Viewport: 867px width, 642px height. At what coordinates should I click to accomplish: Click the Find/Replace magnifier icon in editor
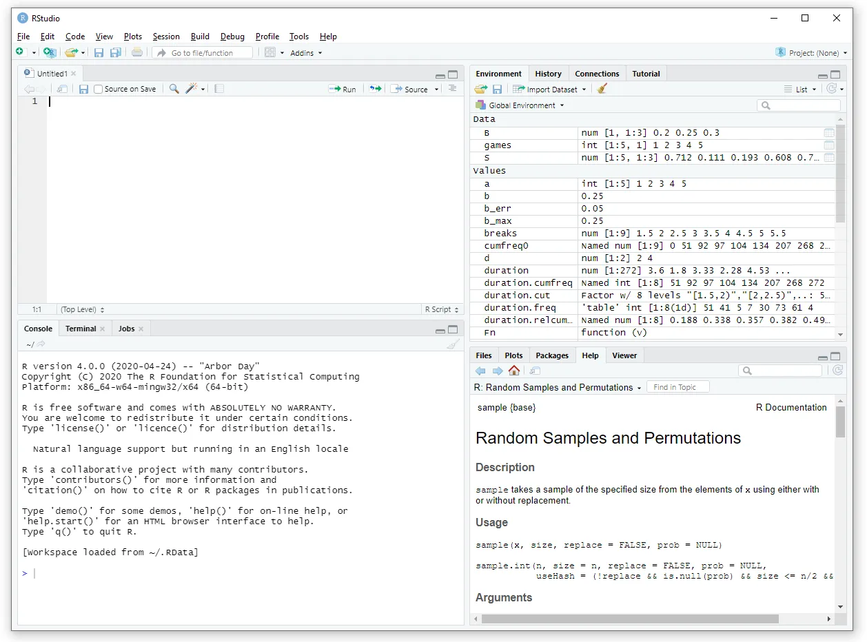click(174, 89)
